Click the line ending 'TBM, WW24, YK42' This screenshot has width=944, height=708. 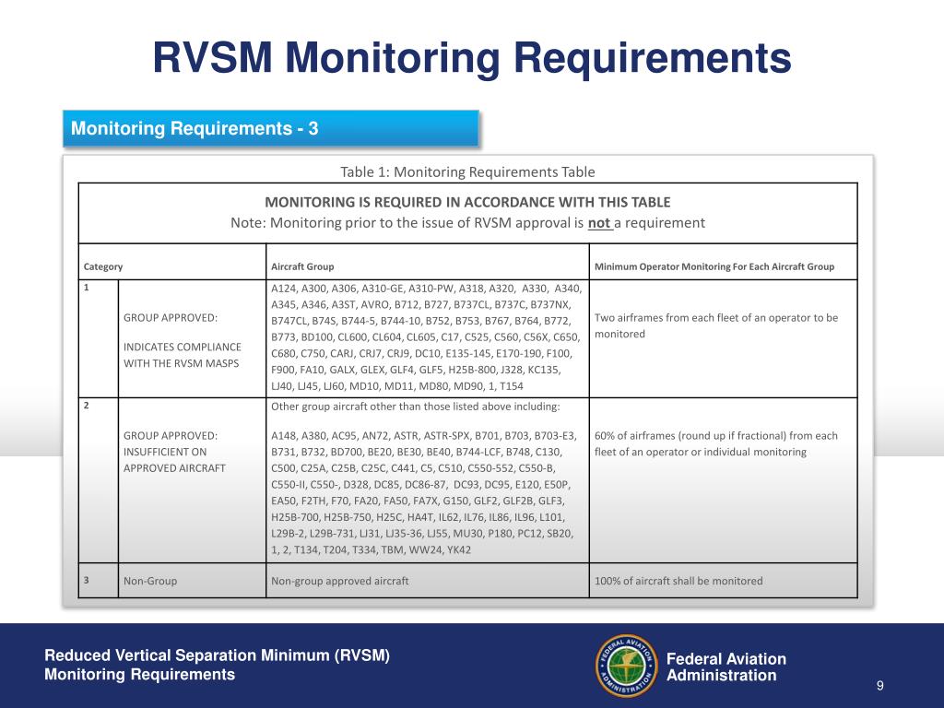pyautogui.click(x=371, y=549)
